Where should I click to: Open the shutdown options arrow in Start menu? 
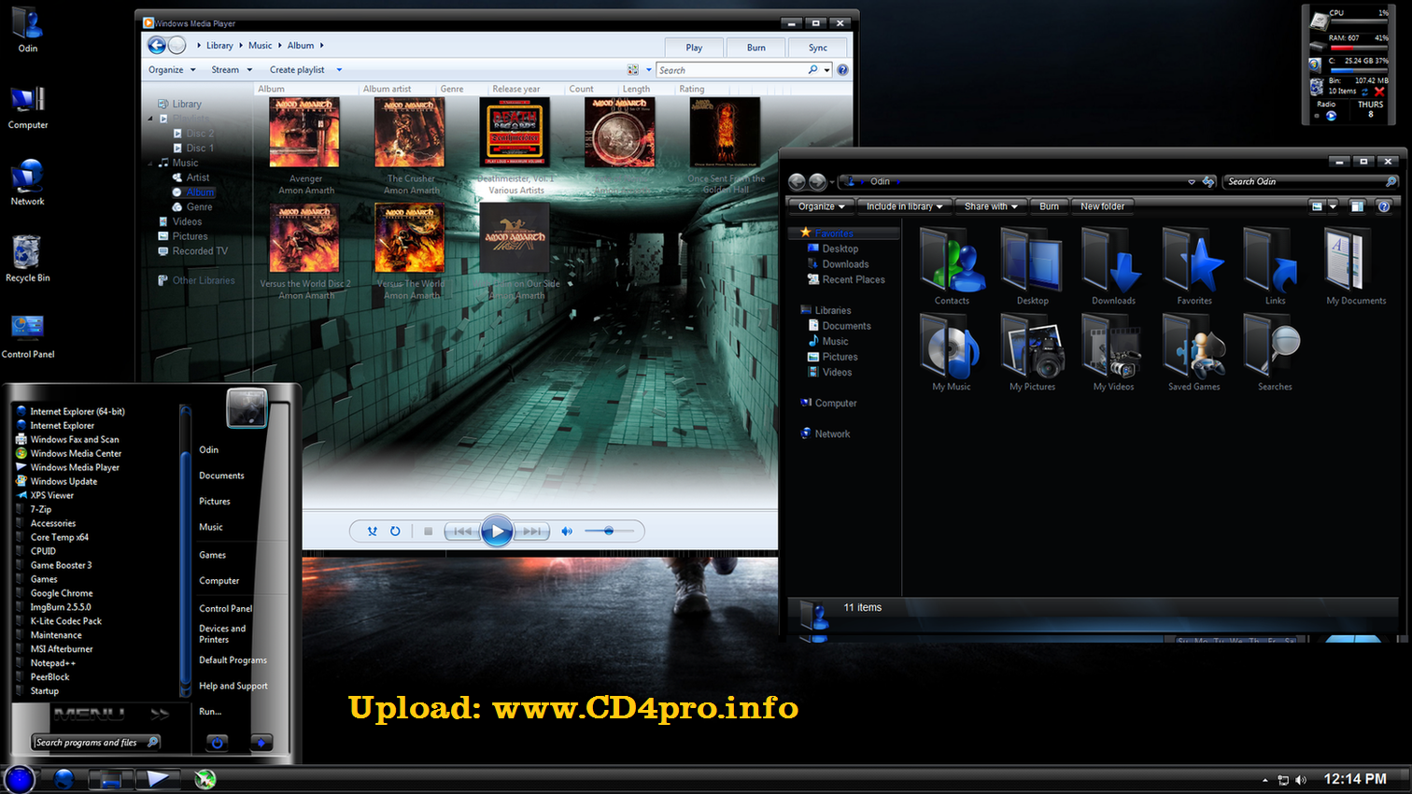(261, 743)
